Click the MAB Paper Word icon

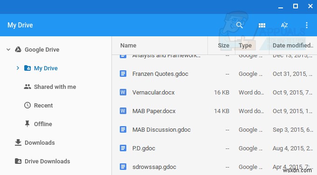[123, 111]
